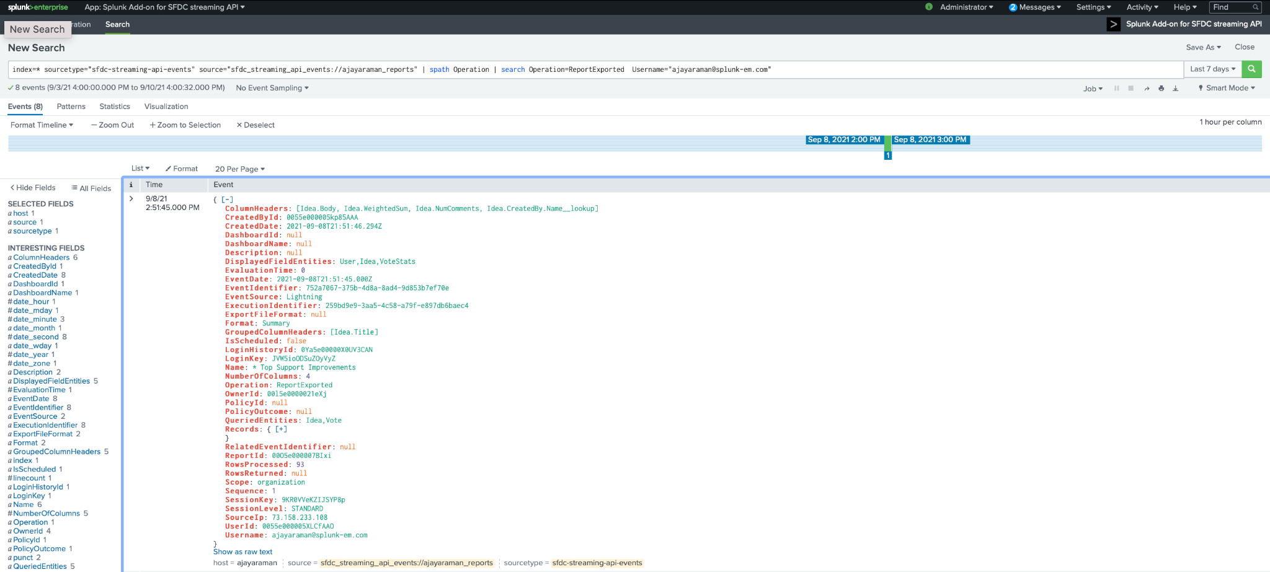Viewport: 1270px width, 572px height.
Task: Click the Splunk enterprise logo
Action: click(x=38, y=7)
